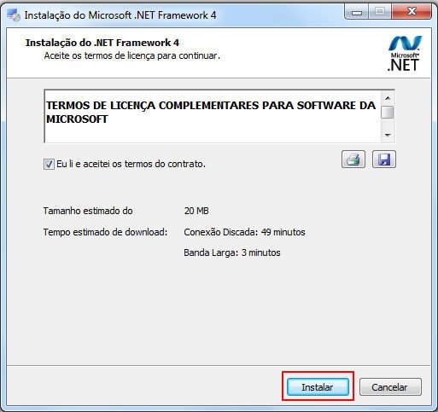Image resolution: width=438 pixels, height=412 pixels.
Task: Click the Cancelar button
Action: tap(390, 386)
